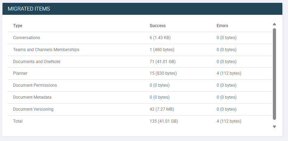Select Document Permissions row
The image size is (288, 141).
140,85
